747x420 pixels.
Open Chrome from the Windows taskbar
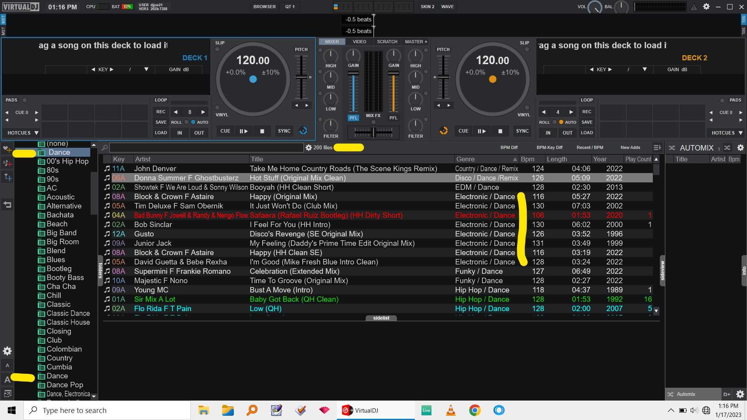(x=475, y=410)
